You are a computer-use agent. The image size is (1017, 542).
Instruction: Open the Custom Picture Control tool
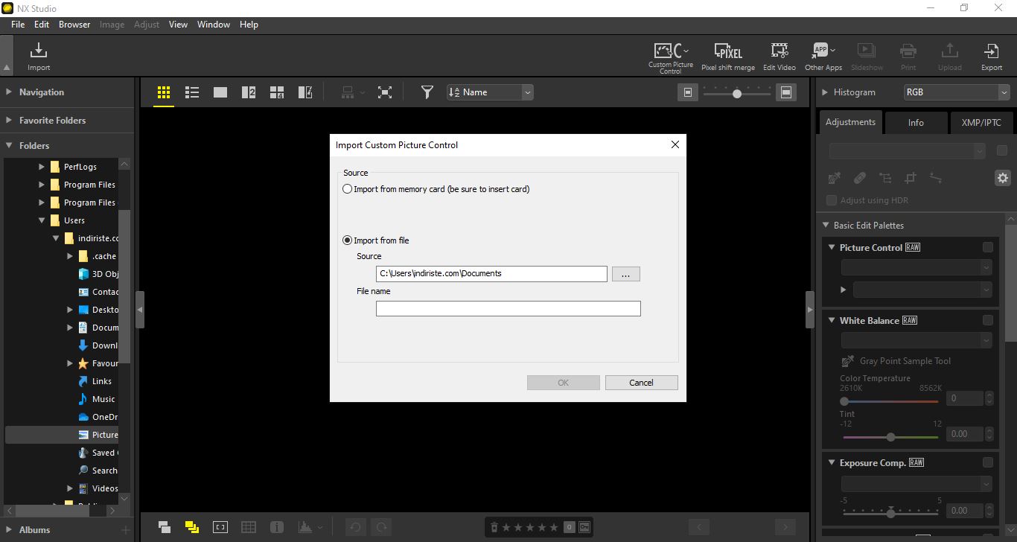(670, 57)
